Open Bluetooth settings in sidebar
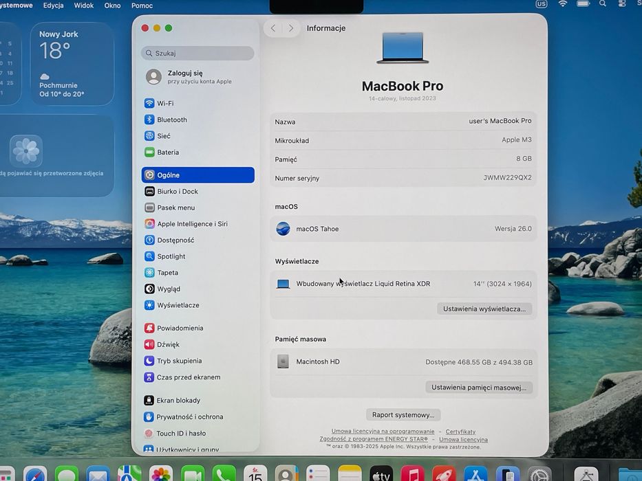Screen dimensions: 642x481 (x=165, y=120)
